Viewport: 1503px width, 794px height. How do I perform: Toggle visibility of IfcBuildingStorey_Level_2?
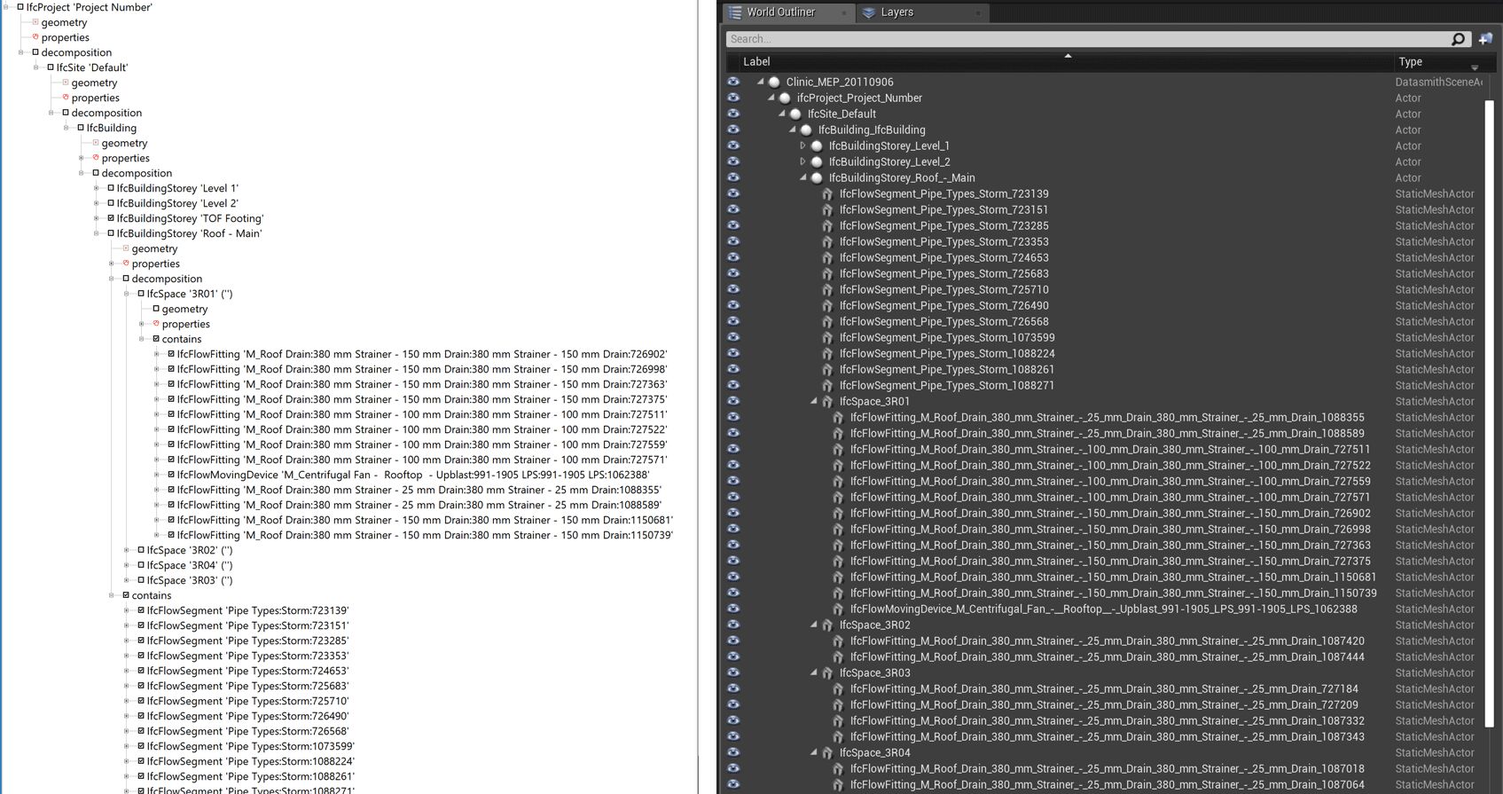[733, 161]
